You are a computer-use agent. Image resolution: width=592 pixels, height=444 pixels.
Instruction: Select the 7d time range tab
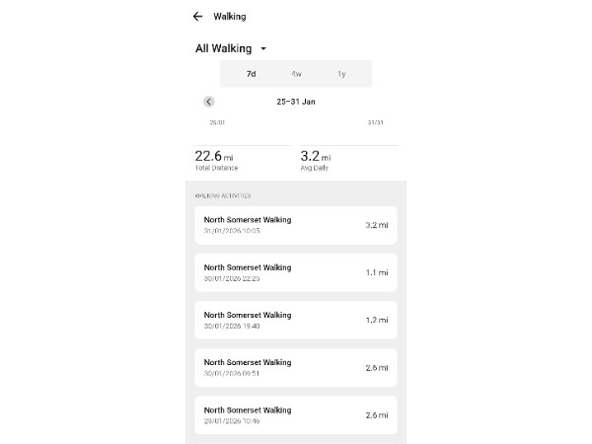[x=251, y=74]
